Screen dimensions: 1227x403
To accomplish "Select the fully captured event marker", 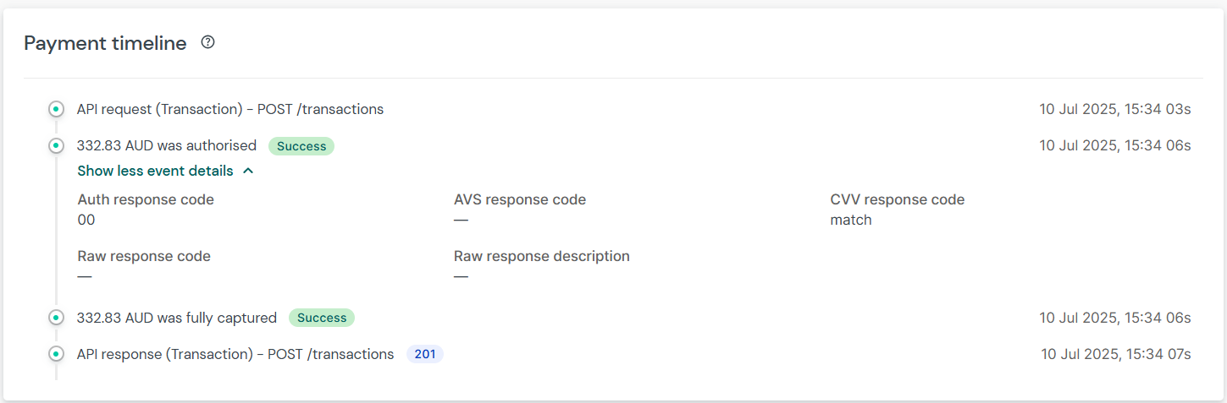I will (56, 318).
